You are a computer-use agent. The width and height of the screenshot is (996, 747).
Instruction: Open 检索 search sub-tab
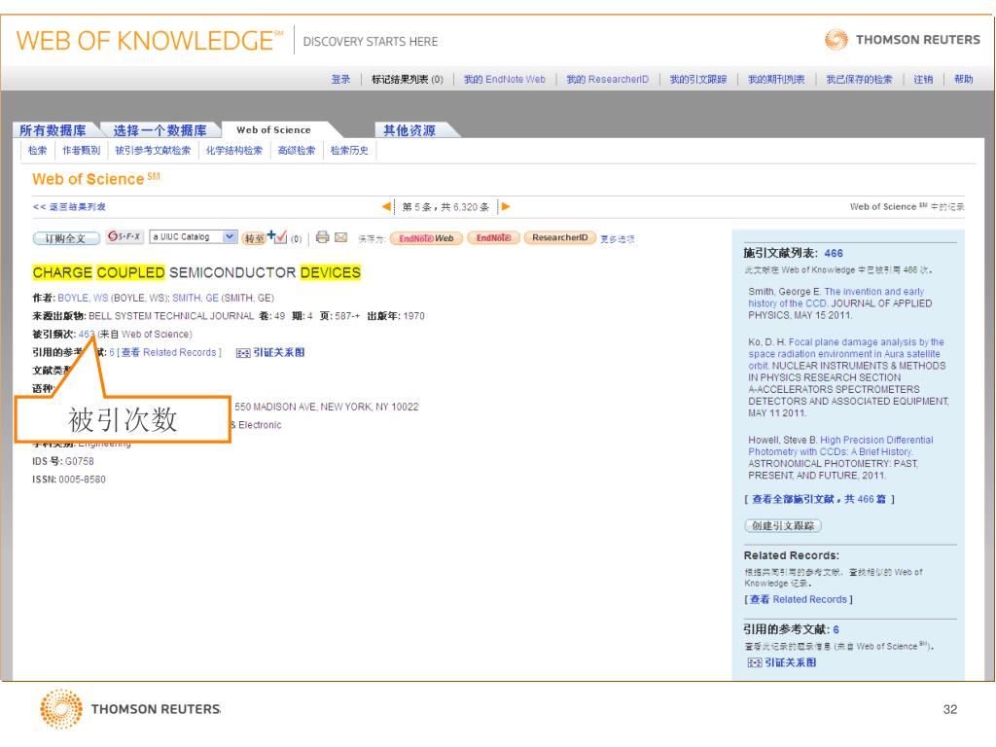click(x=38, y=151)
